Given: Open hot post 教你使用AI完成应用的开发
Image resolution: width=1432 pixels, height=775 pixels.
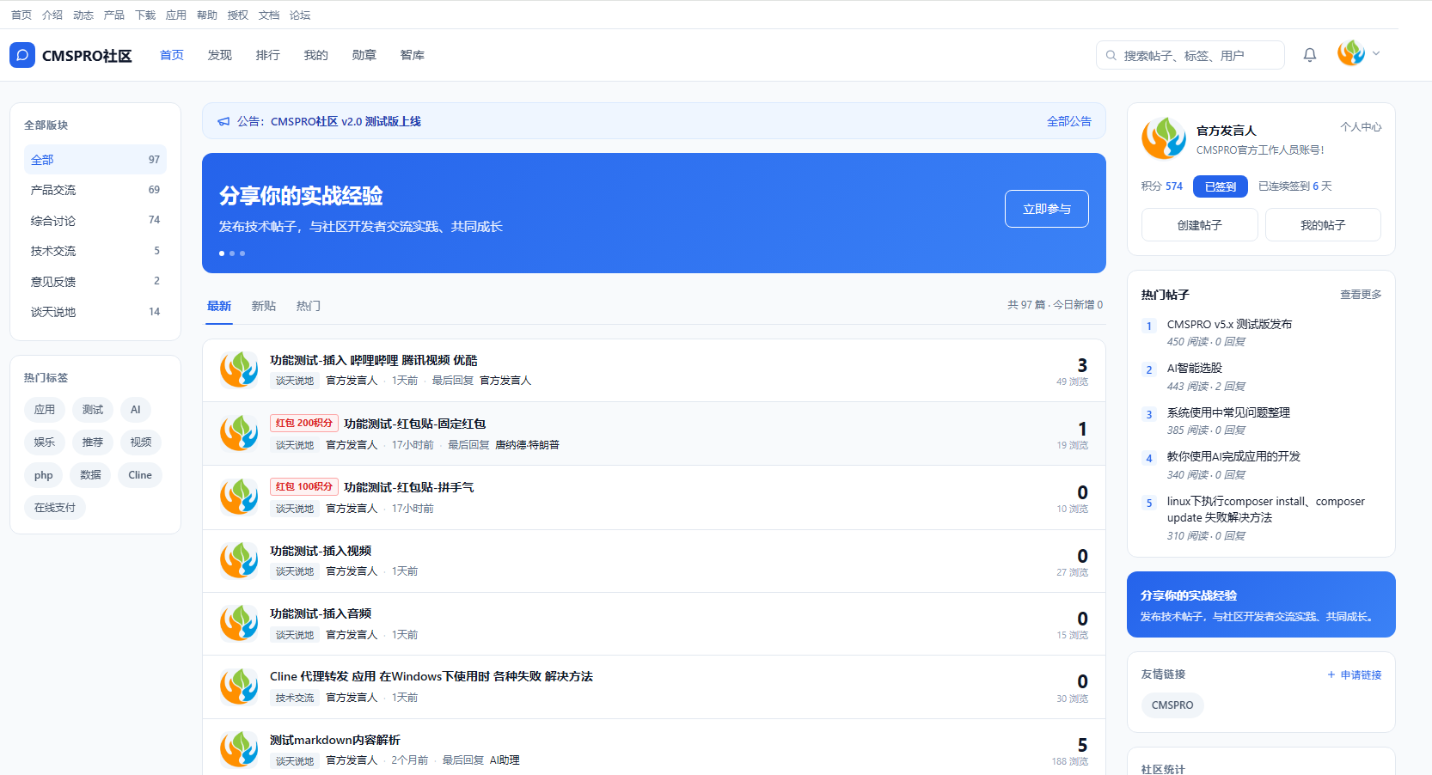Looking at the screenshot, I should (1233, 456).
